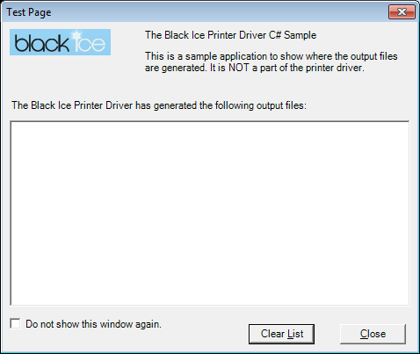
Task: Click 'It is NOT a part of the printer driver'
Action: coord(287,68)
